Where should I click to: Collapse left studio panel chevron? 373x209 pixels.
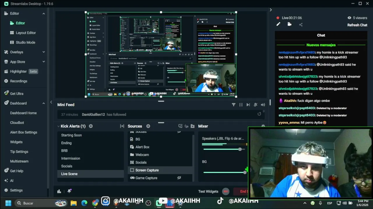(51, 102)
